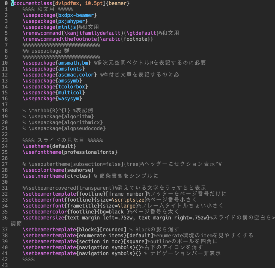Click \thefootnote on line 6
This screenshot has height=268, width=275.
(79, 39)
